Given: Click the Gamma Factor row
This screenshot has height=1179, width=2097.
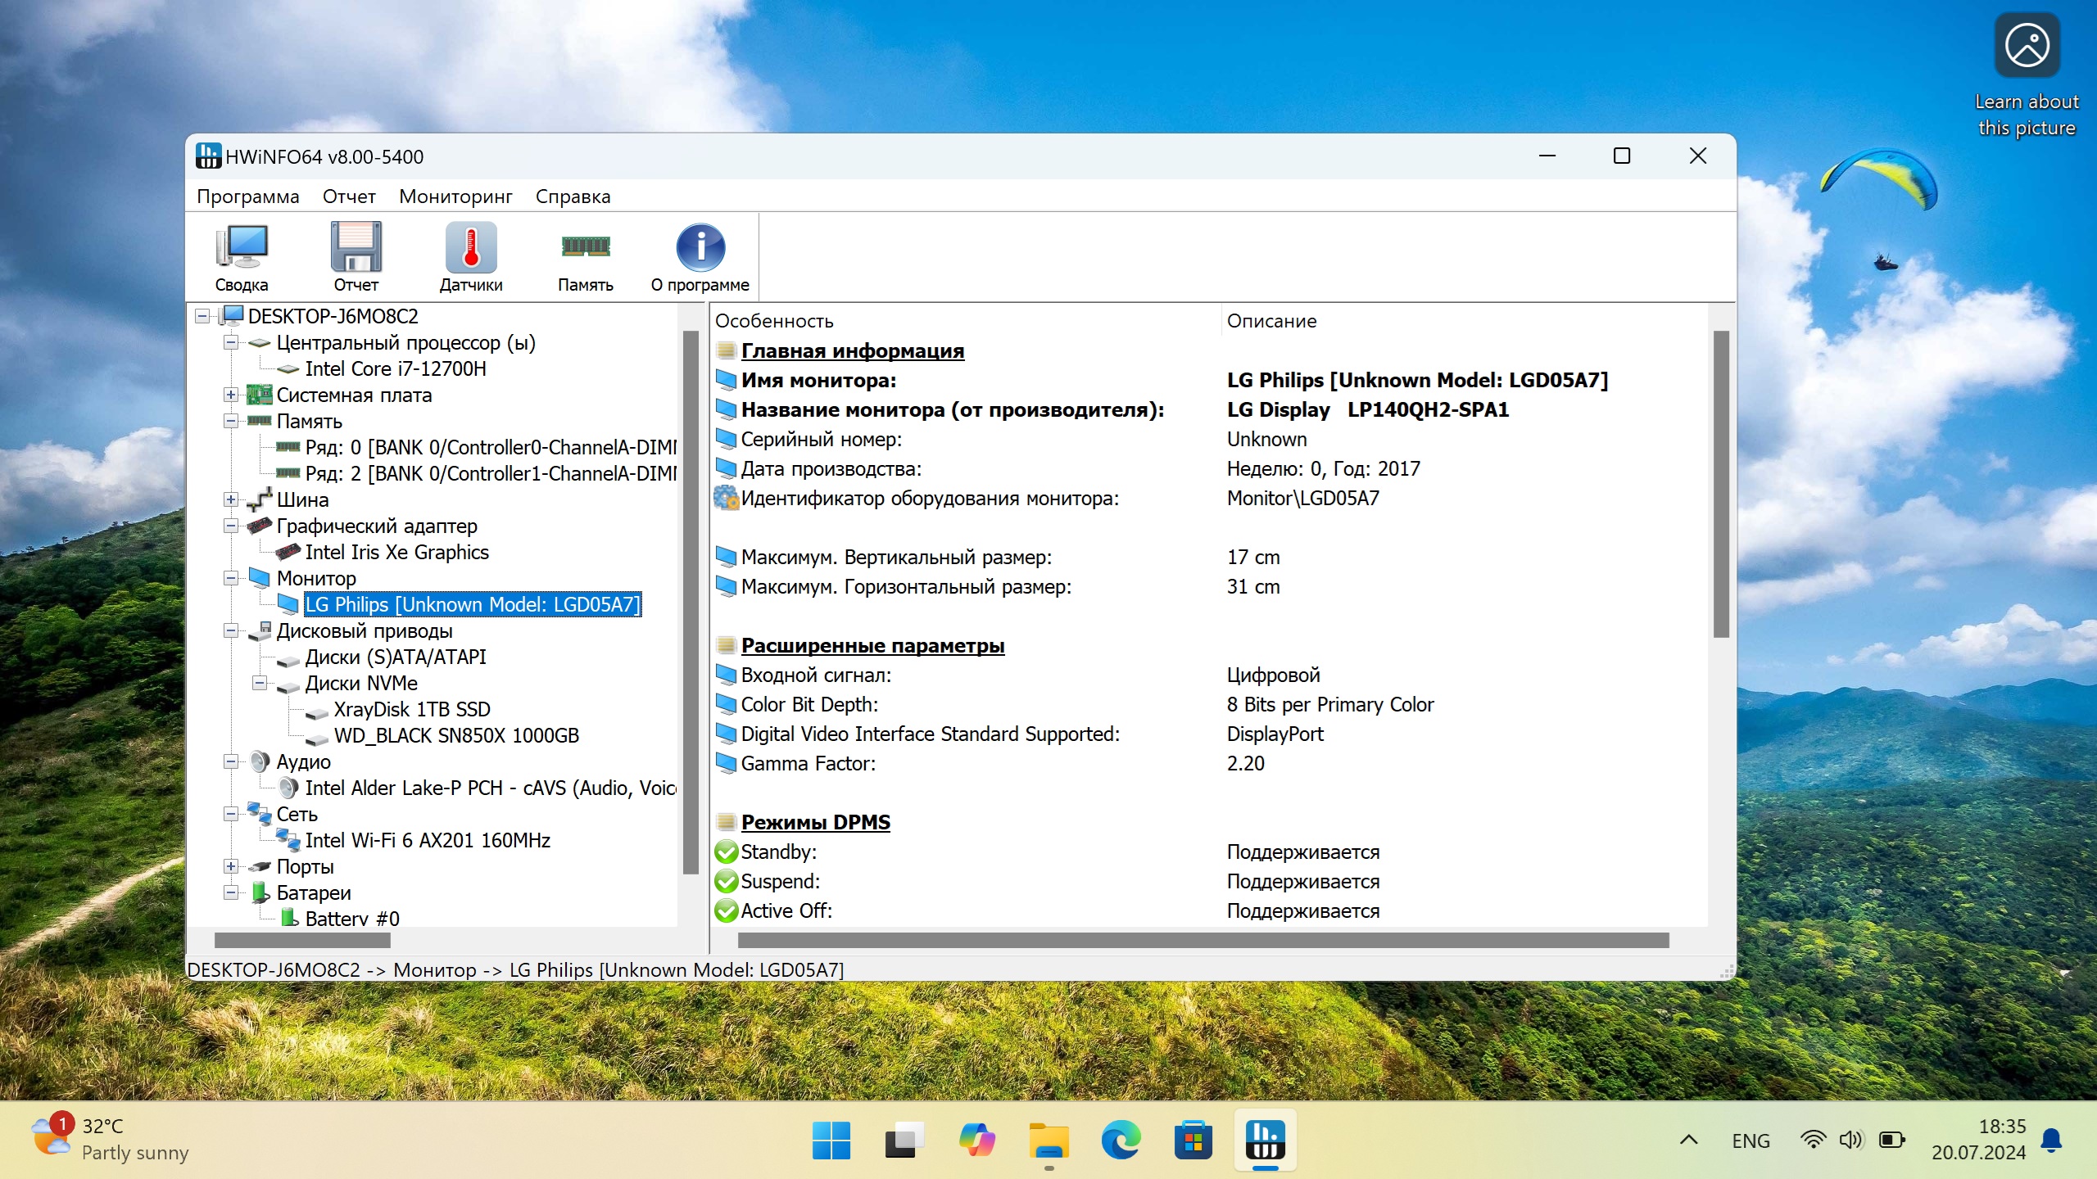Looking at the screenshot, I should tap(1210, 763).
